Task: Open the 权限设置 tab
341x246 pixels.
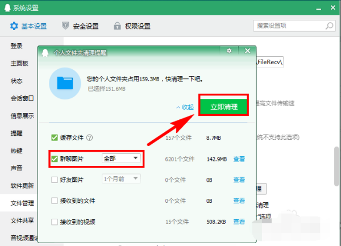Action: (132, 26)
